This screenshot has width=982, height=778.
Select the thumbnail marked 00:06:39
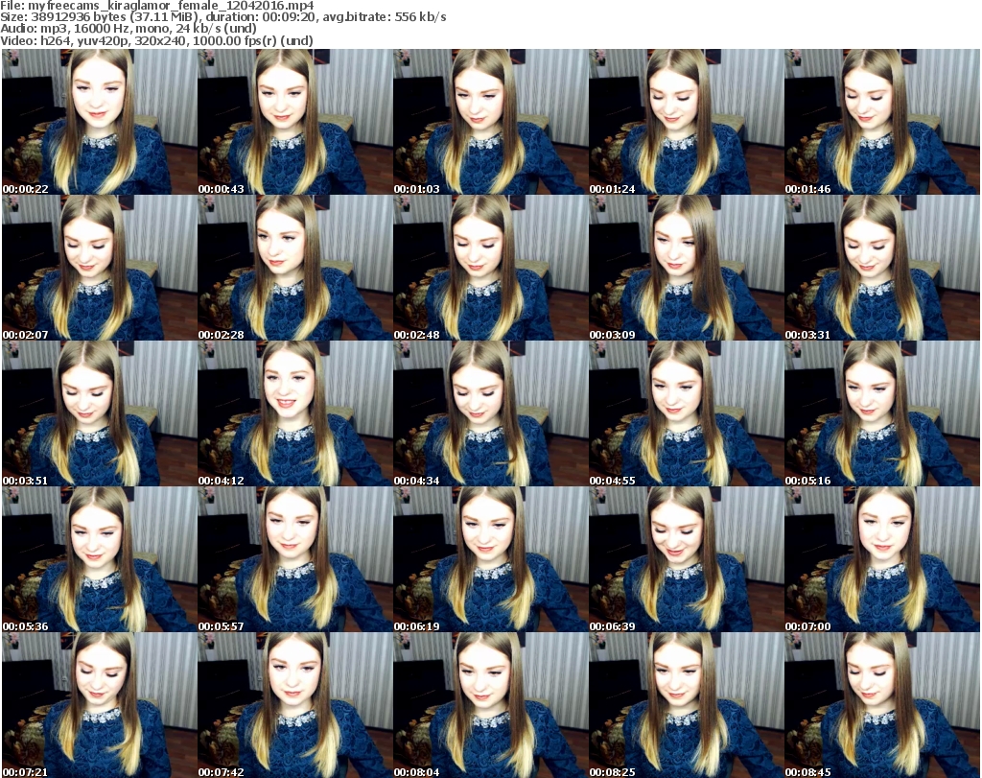[686, 559]
